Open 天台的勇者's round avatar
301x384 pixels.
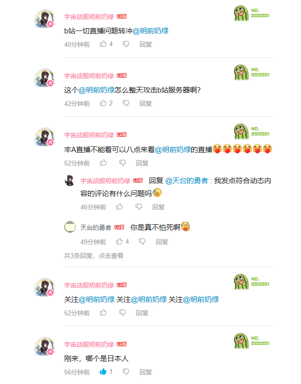tap(70, 227)
